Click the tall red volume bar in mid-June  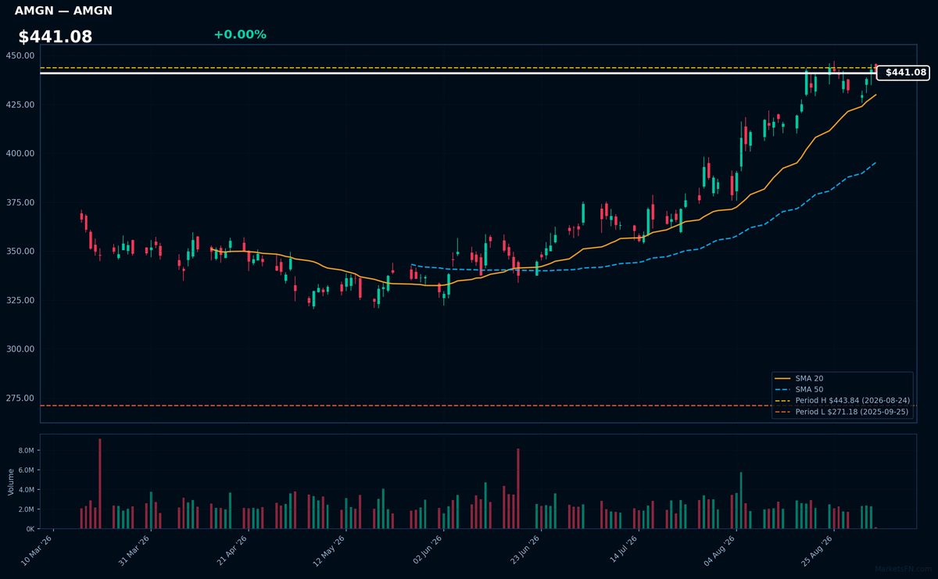tap(518, 488)
